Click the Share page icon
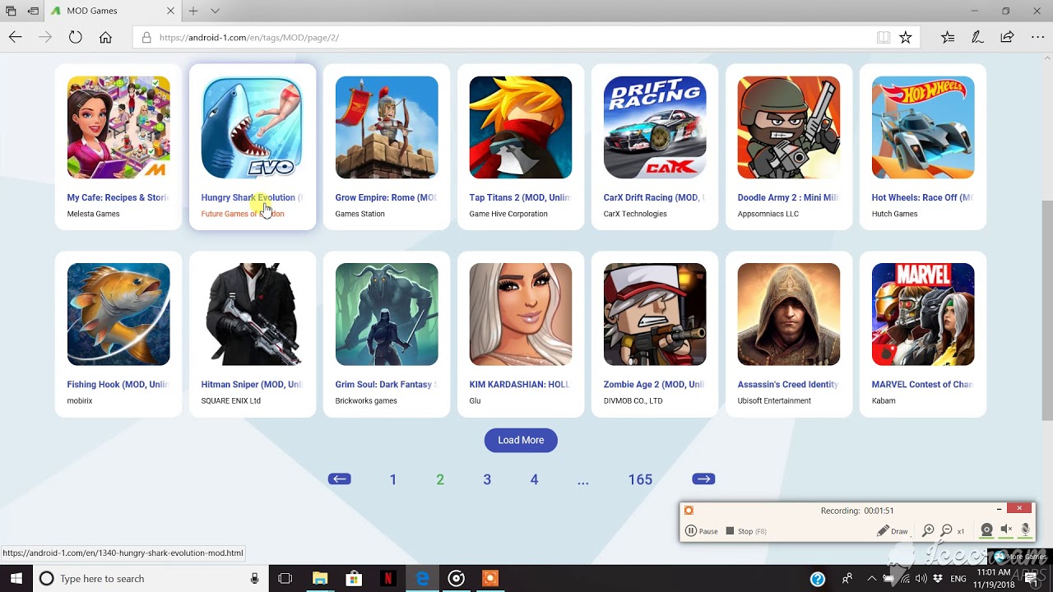The width and height of the screenshot is (1053, 592). click(1007, 37)
